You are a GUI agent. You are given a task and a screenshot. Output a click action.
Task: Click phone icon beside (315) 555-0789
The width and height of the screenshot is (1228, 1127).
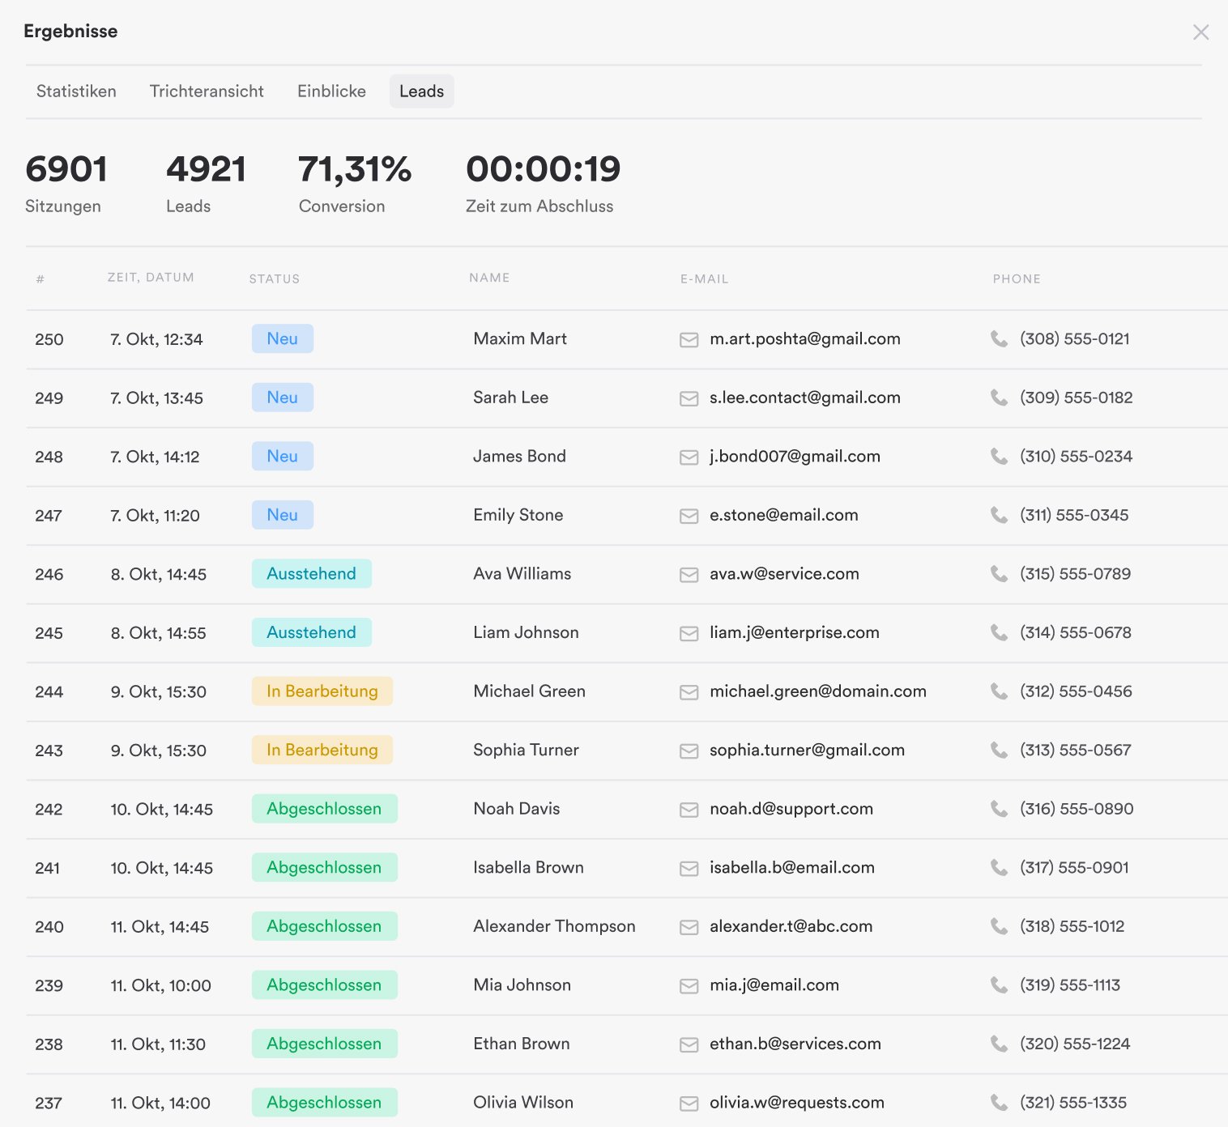pyautogui.click(x=999, y=574)
